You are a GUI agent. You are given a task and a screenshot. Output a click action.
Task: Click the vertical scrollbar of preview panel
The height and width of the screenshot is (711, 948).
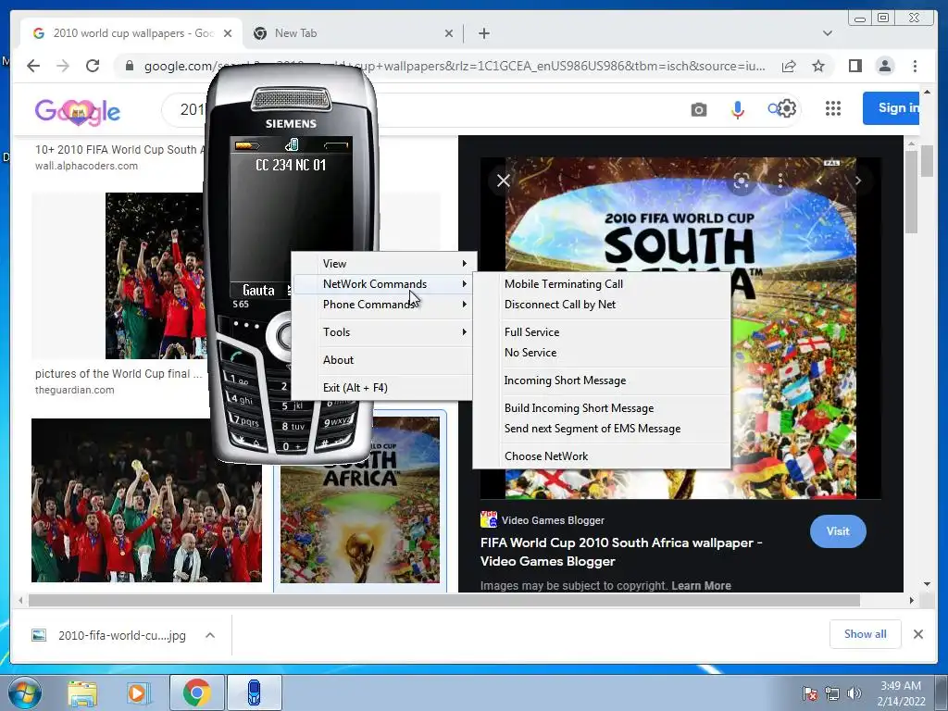(911, 192)
